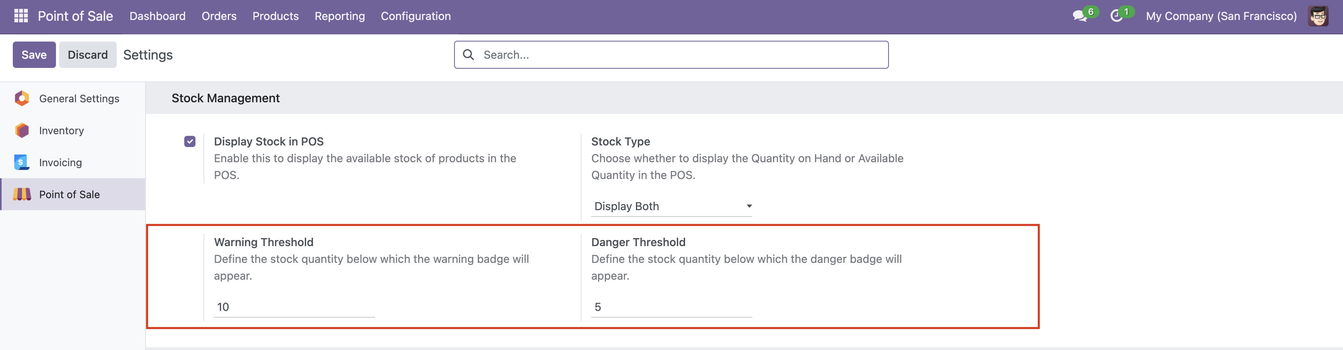1343x350 pixels.
Task: Open the Orders menu
Action: 219,16
